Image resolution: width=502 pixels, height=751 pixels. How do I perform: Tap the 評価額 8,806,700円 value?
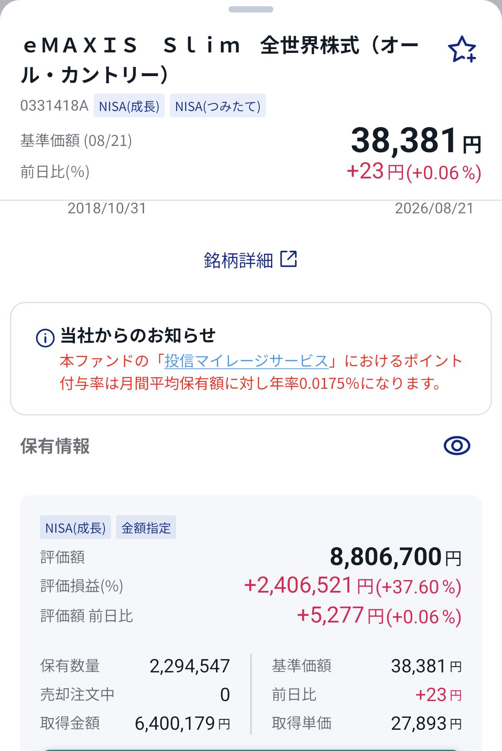click(x=396, y=557)
